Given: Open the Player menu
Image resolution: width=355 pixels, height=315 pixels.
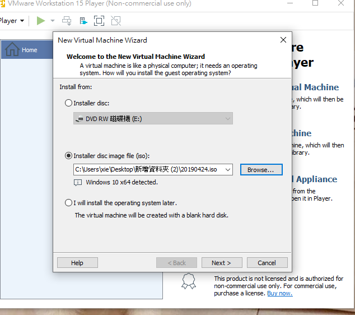Looking at the screenshot, I should click(12, 21).
